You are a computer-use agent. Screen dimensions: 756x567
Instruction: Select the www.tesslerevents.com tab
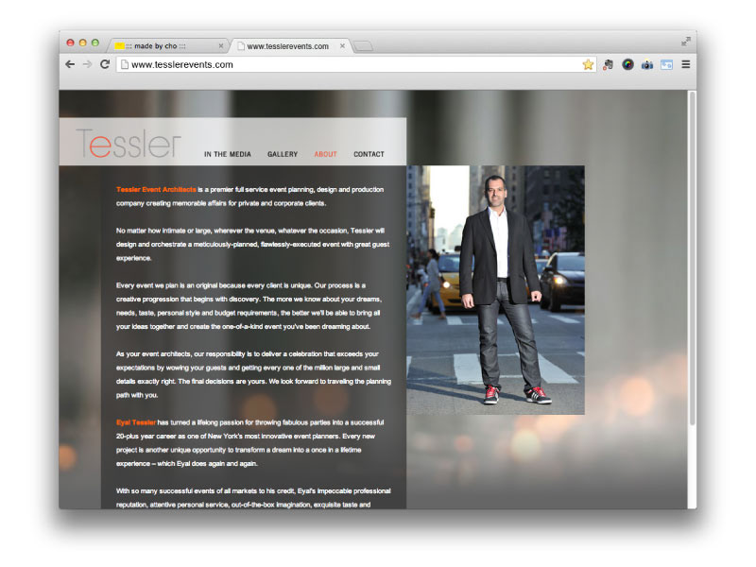(291, 46)
